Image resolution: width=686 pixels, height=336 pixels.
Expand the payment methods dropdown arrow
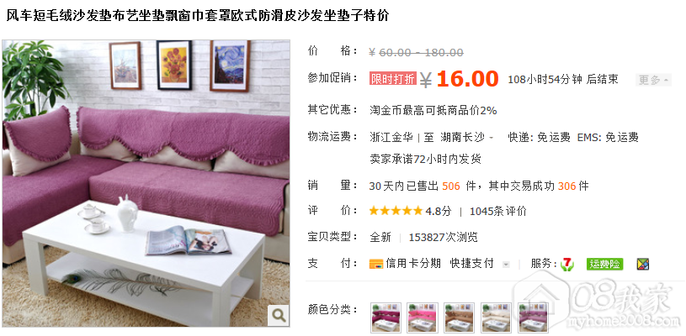pyautogui.click(x=506, y=265)
